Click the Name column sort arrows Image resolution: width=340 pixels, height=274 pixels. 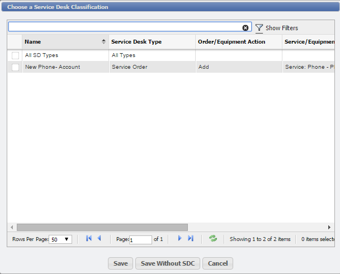pyautogui.click(x=103, y=42)
